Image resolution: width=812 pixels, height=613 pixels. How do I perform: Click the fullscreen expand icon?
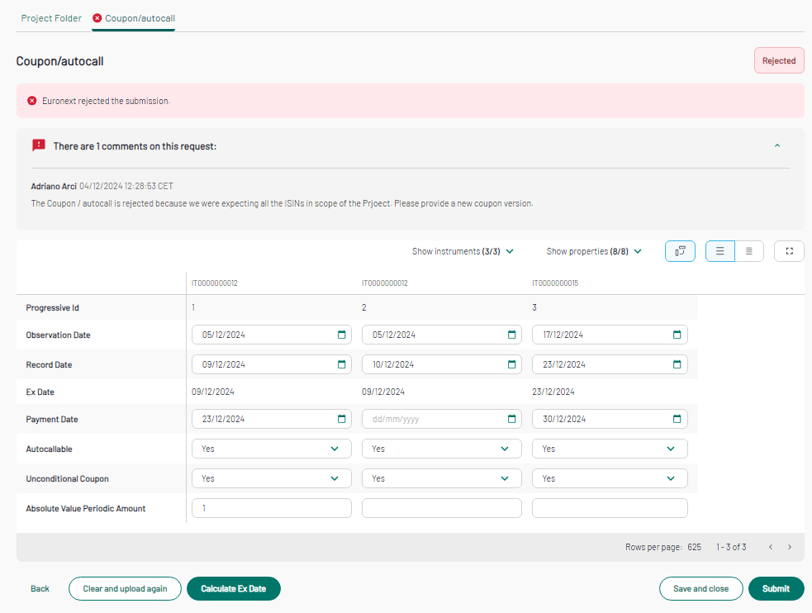789,251
